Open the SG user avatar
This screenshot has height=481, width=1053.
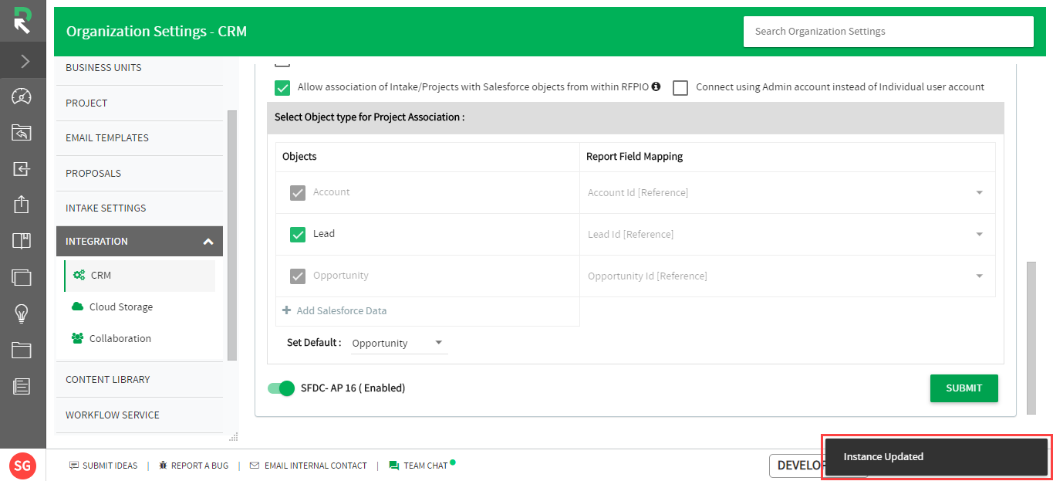[22, 466]
